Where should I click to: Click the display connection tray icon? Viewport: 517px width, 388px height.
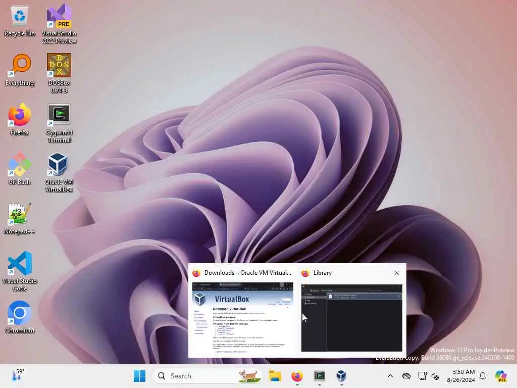tap(422, 376)
